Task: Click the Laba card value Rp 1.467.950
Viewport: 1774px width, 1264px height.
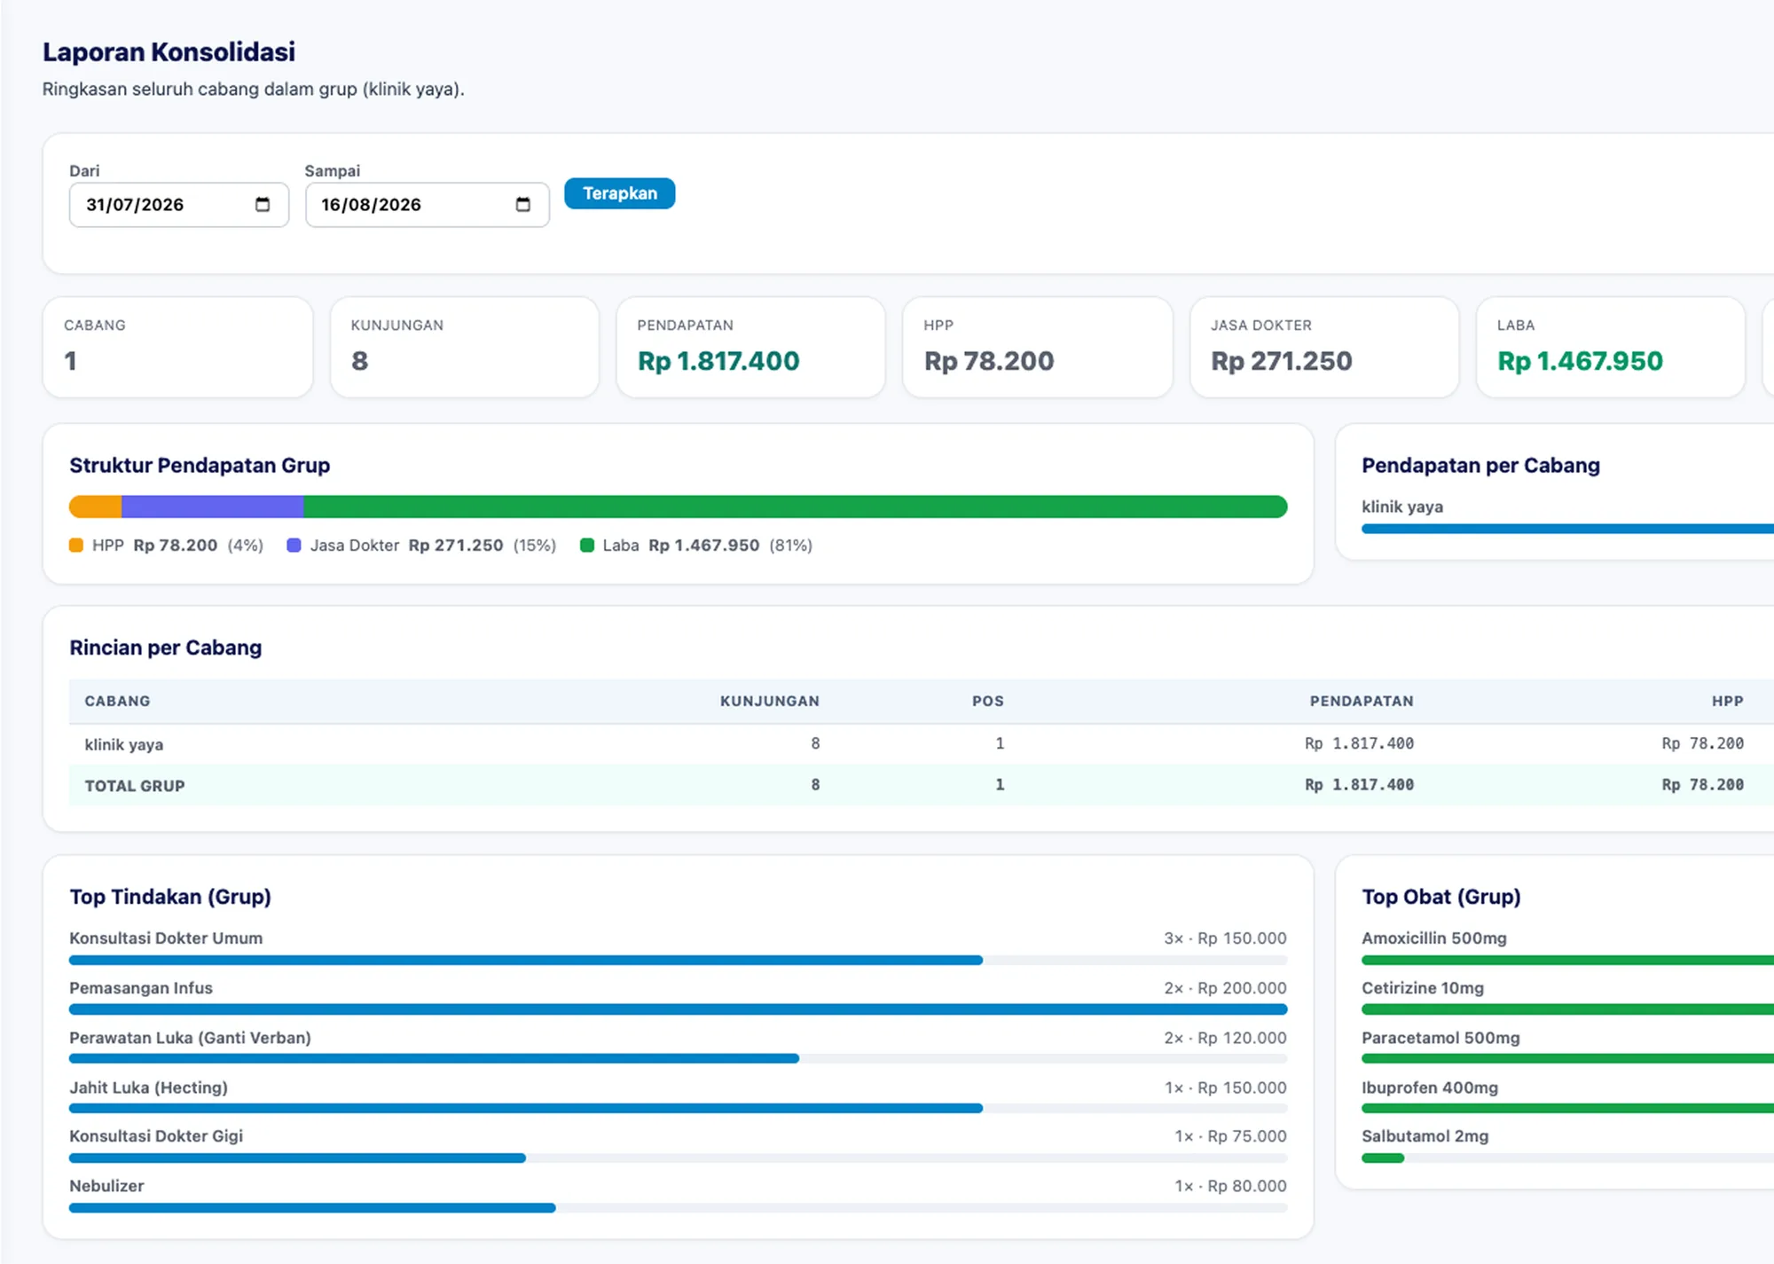Action: pyautogui.click(x=1580, y=361)
